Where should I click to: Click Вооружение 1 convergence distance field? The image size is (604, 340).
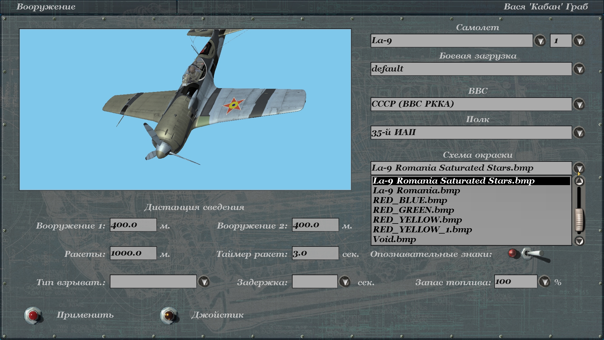[133, 225]
